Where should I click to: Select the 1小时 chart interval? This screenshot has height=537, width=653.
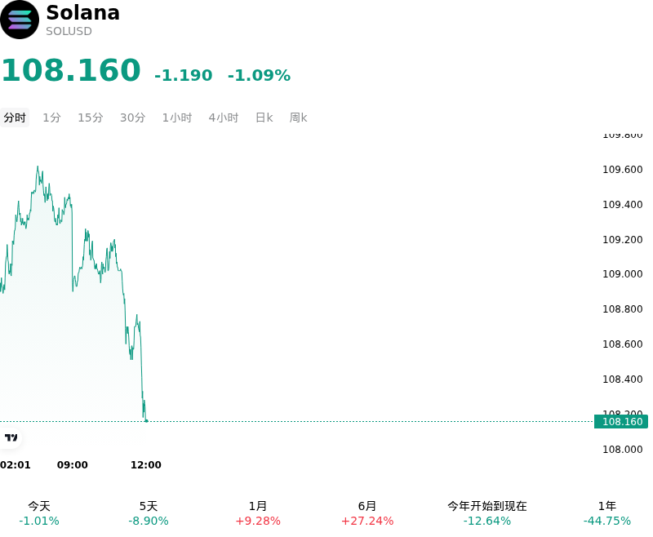(177, 118)
